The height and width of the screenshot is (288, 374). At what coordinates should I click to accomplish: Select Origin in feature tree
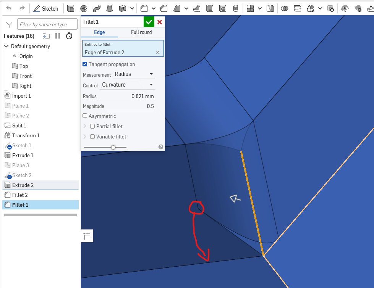26,56
